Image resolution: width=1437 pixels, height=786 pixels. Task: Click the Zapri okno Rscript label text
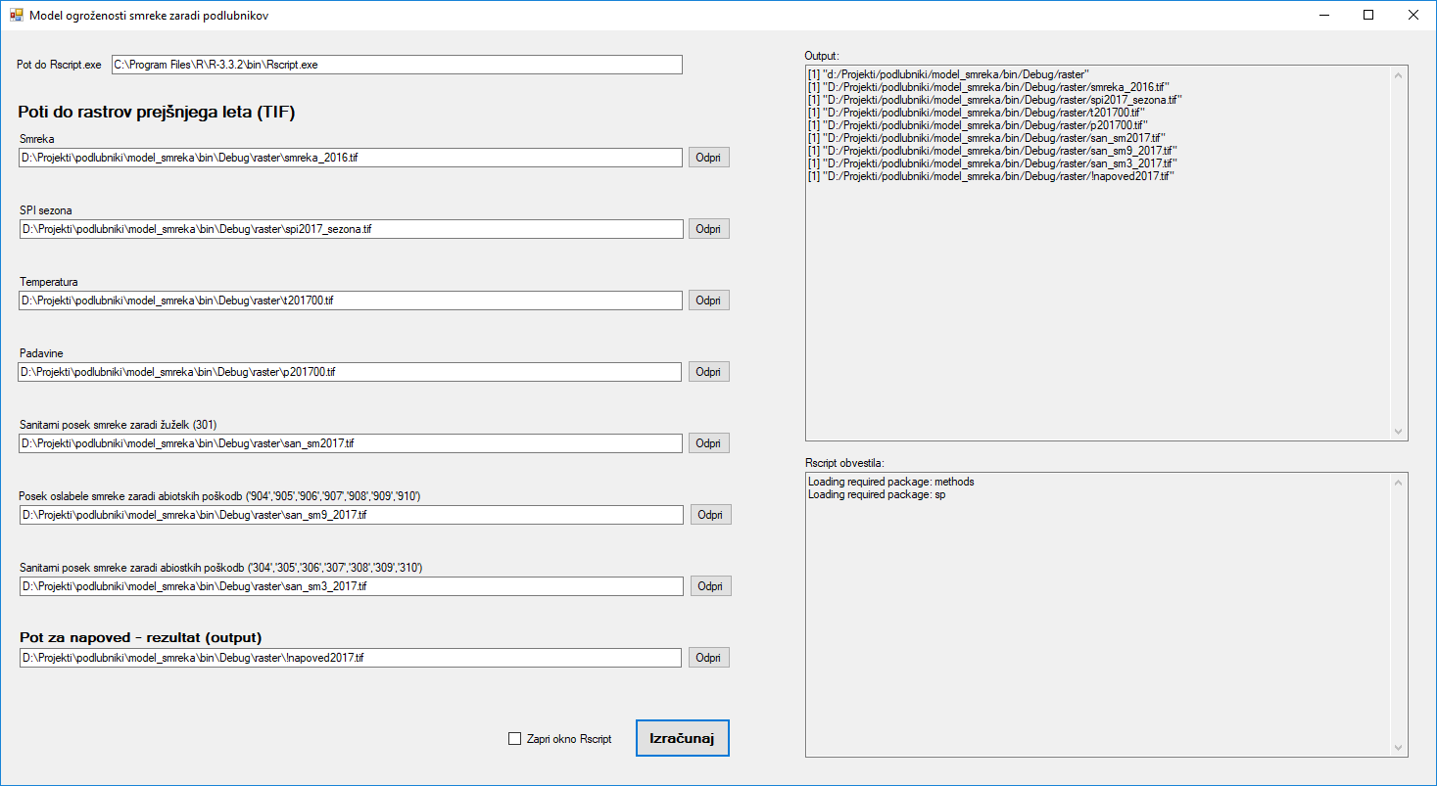[x=569, y=739]
